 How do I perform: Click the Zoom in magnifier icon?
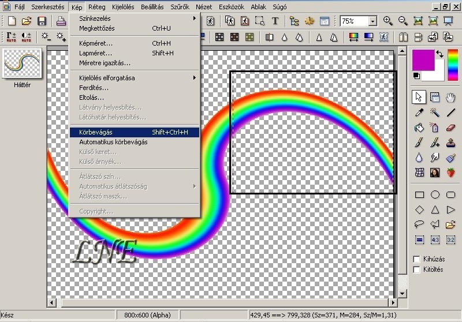(388, 21)
